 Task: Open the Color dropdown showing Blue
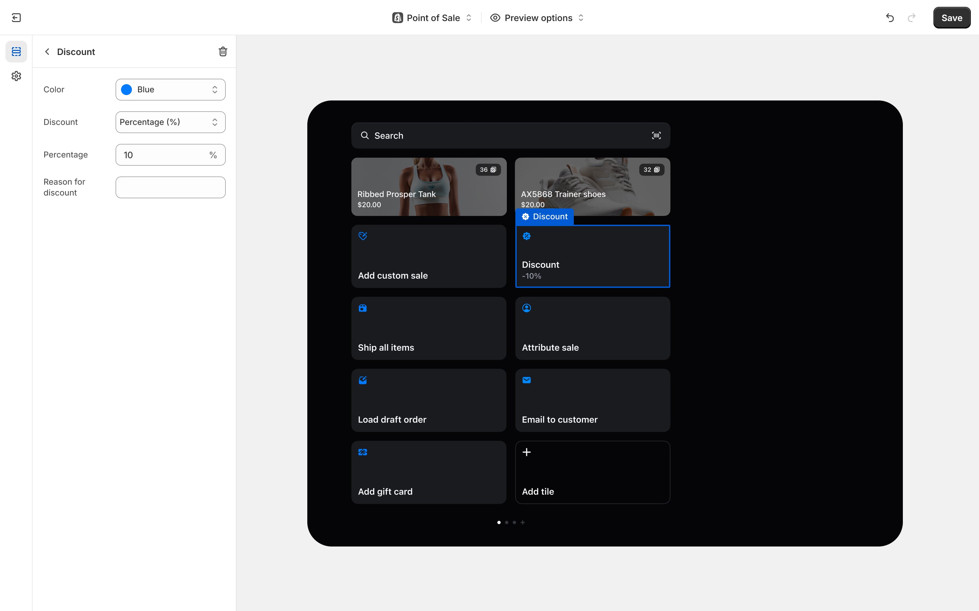170,90
